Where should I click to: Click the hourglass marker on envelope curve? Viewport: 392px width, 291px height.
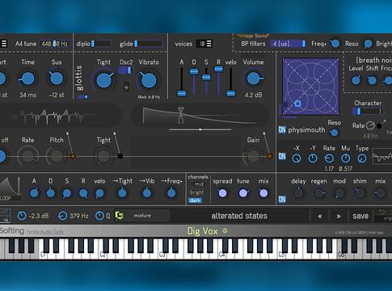pos(181,115)
